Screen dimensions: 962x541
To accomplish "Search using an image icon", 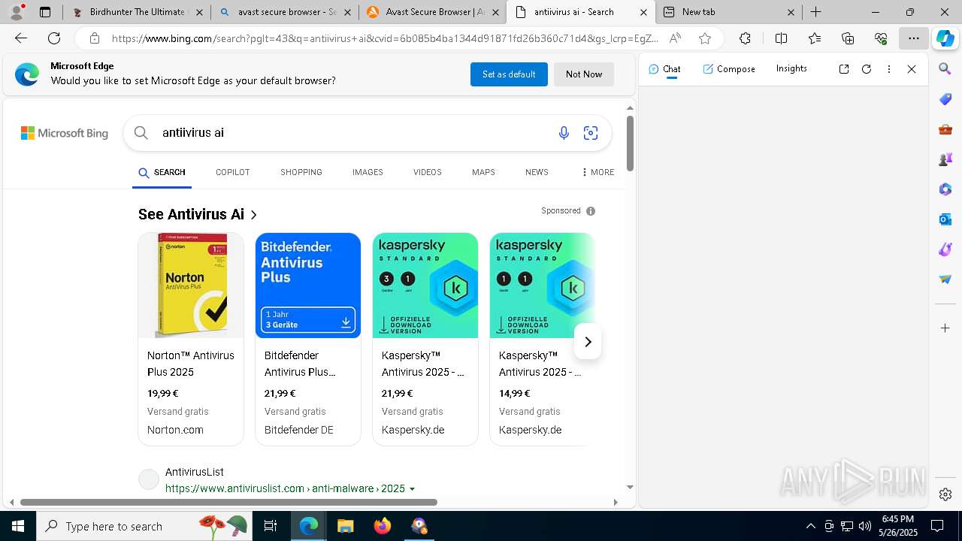I will pyautogui.click(x=591, y=133).
